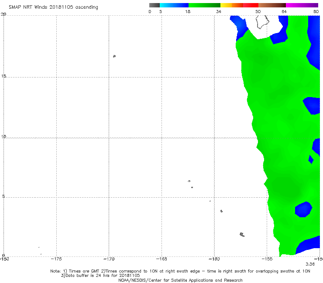Screen dimensions: 323x283
Task: Click the color bar label "50"
Action: point(258,11)
